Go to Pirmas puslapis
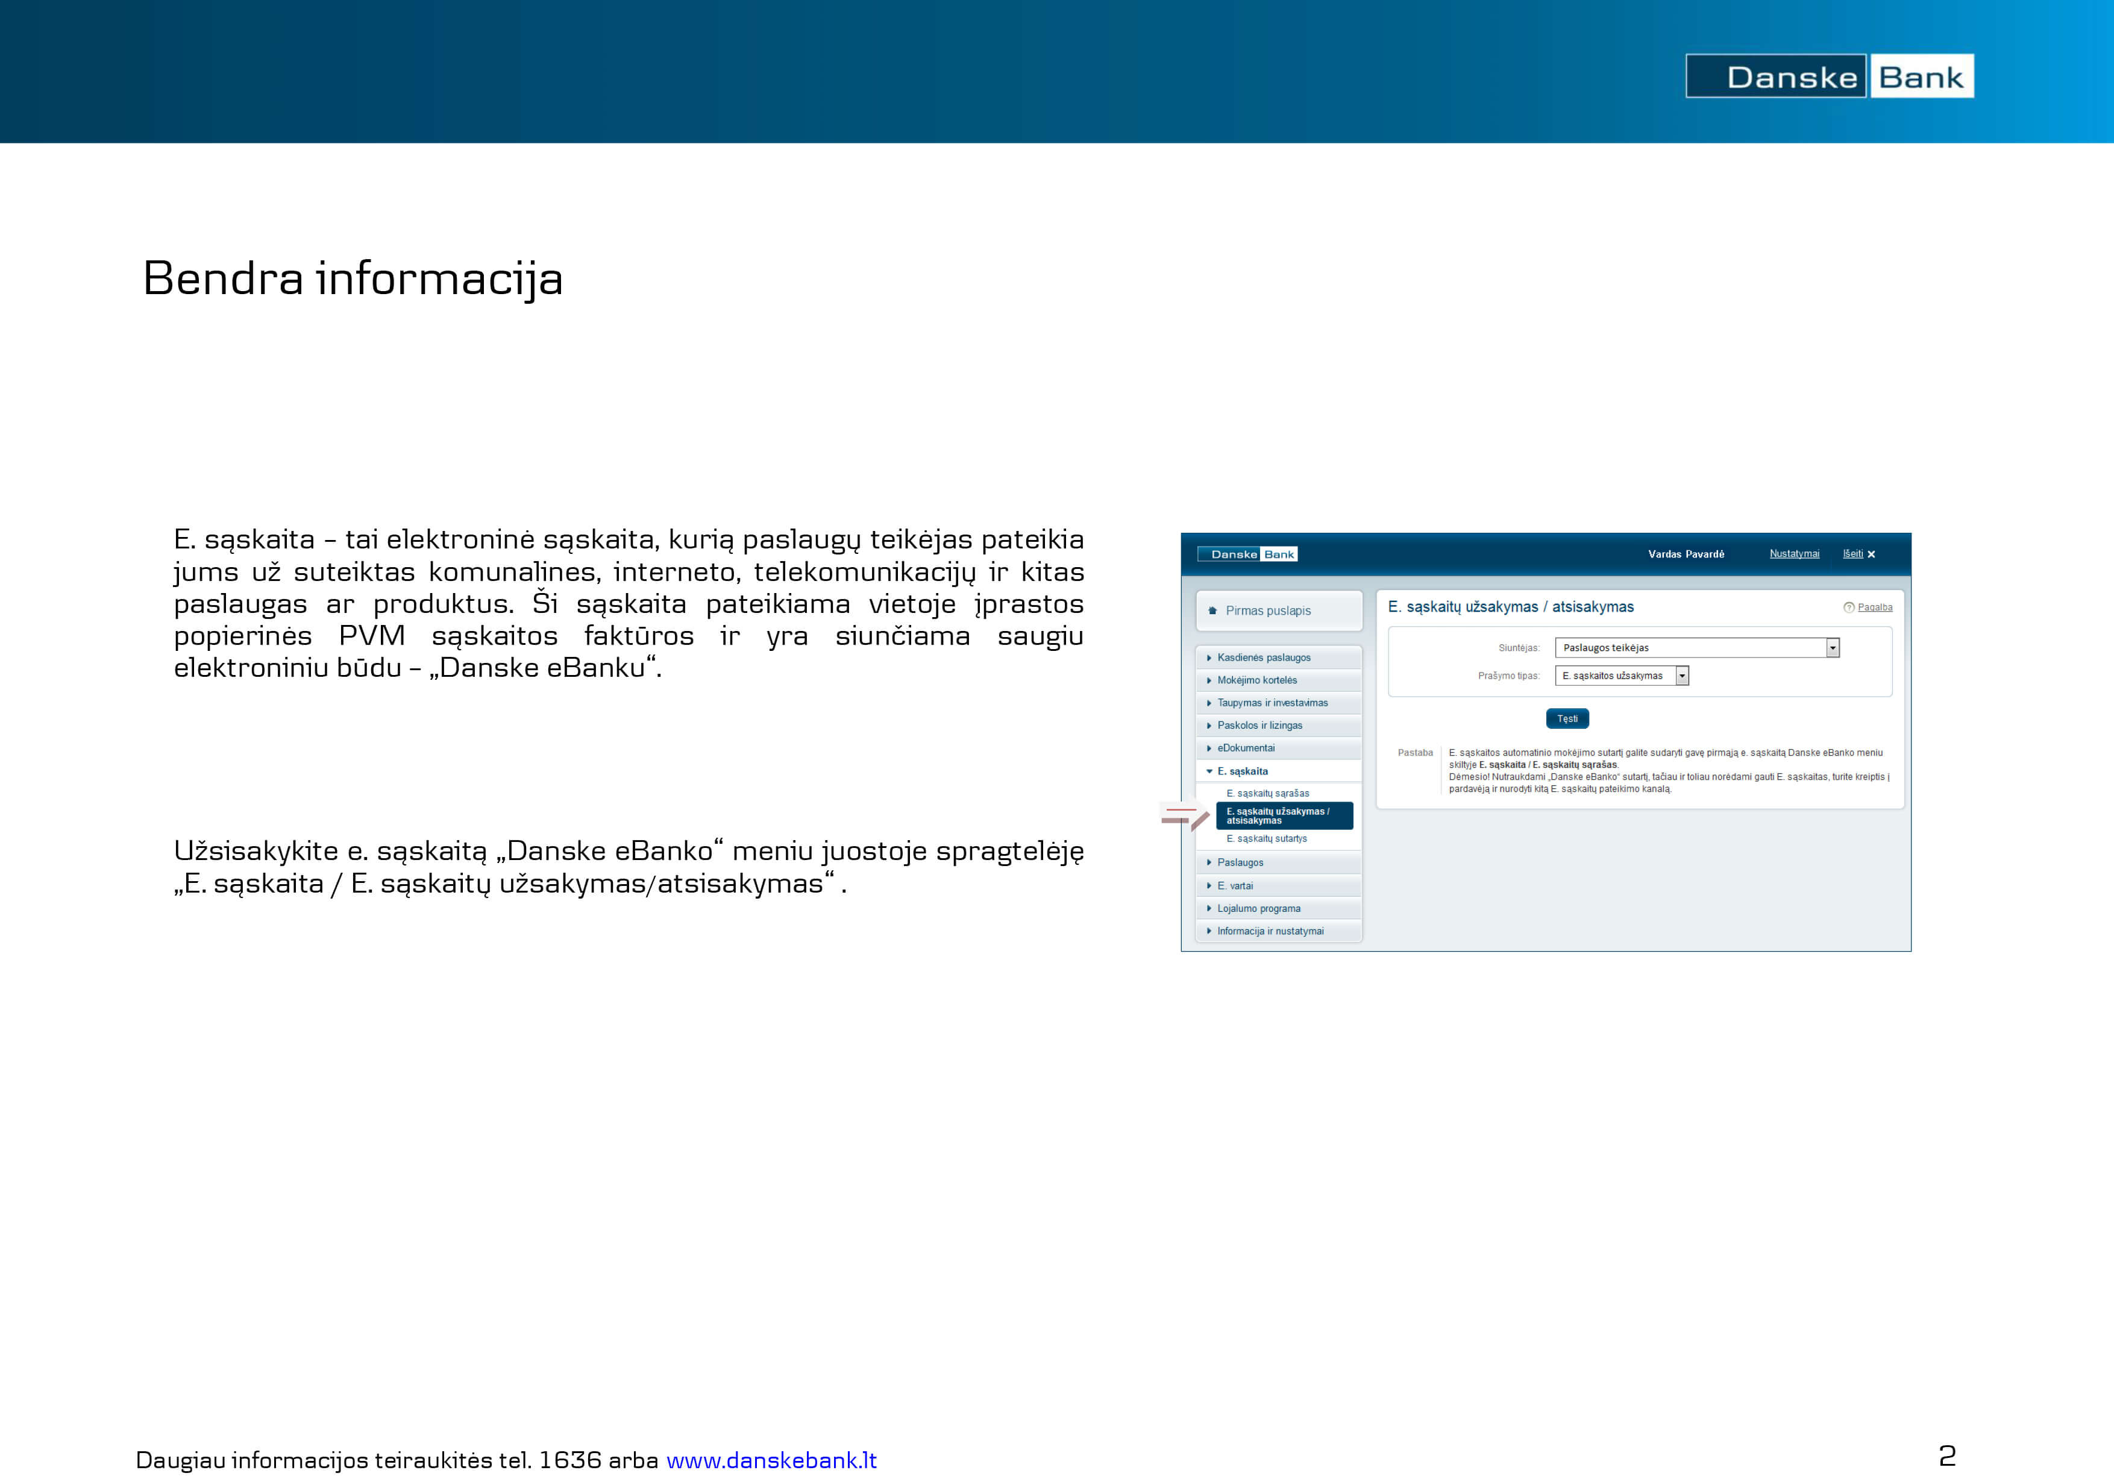 (1278, 611)
